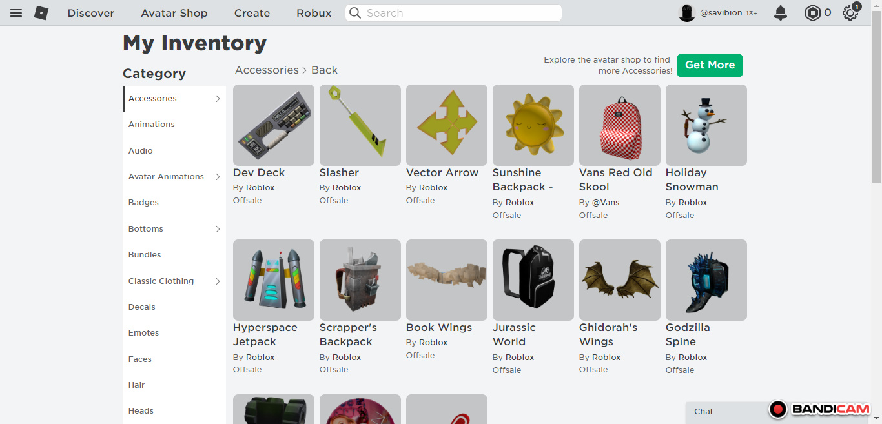Click the Roblox logo home icon

tap(41, 13)
